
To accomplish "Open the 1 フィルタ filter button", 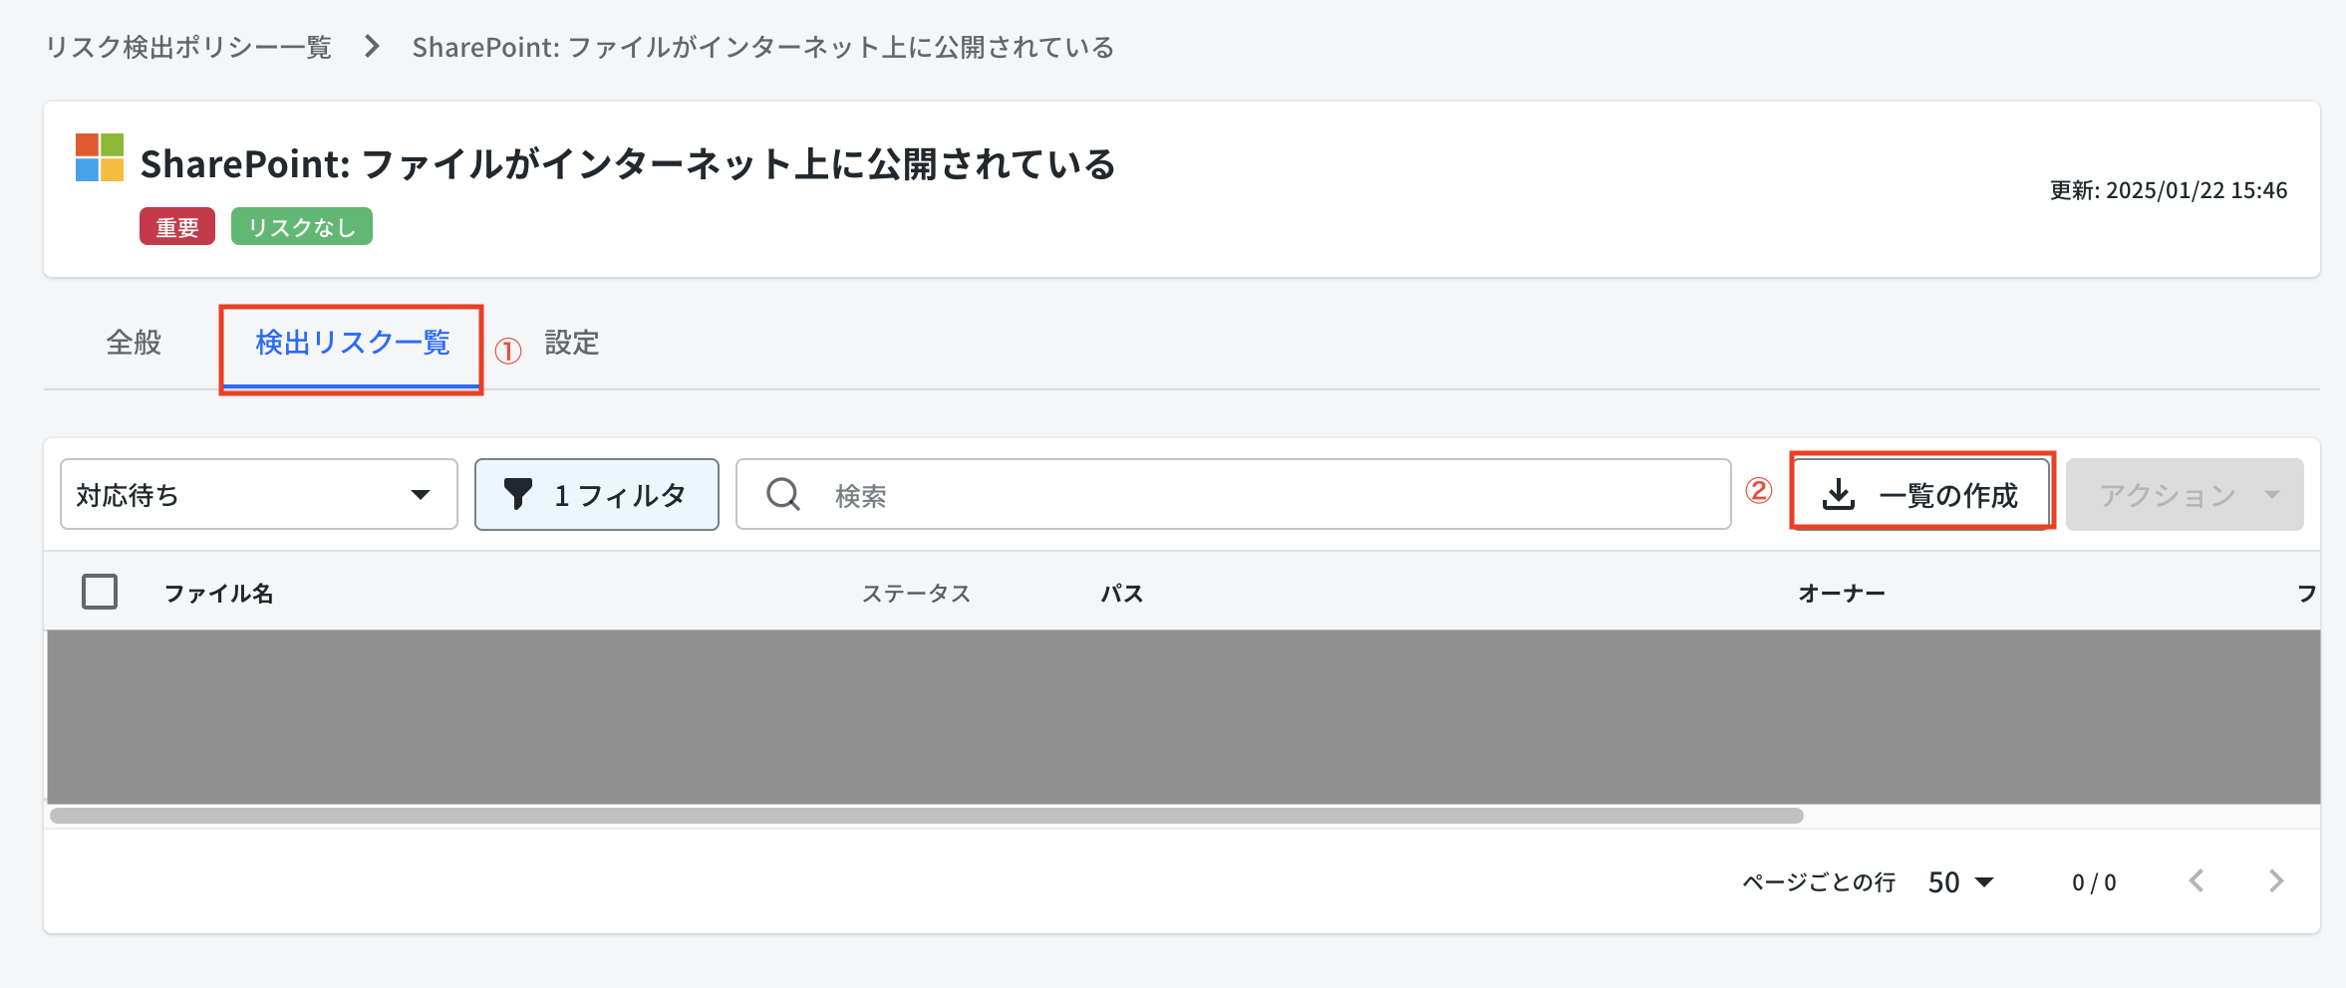I will pos(597,494).
